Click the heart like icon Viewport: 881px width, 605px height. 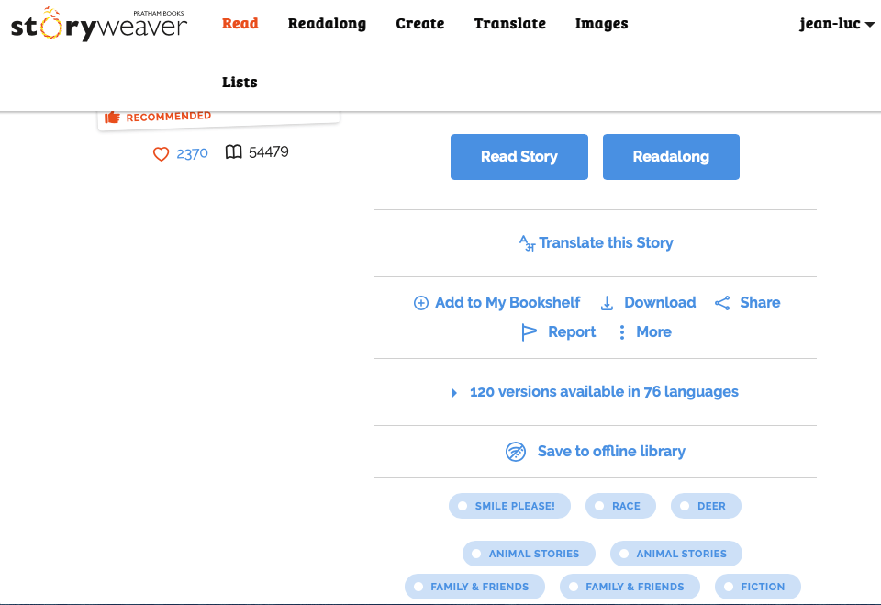[x=161, y=153]
